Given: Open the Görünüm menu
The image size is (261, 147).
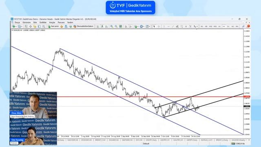Looking at the screenshot, I should tap(27, 22).
